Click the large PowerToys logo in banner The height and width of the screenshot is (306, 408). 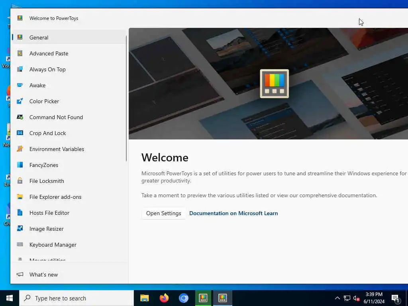pos(274,84)
